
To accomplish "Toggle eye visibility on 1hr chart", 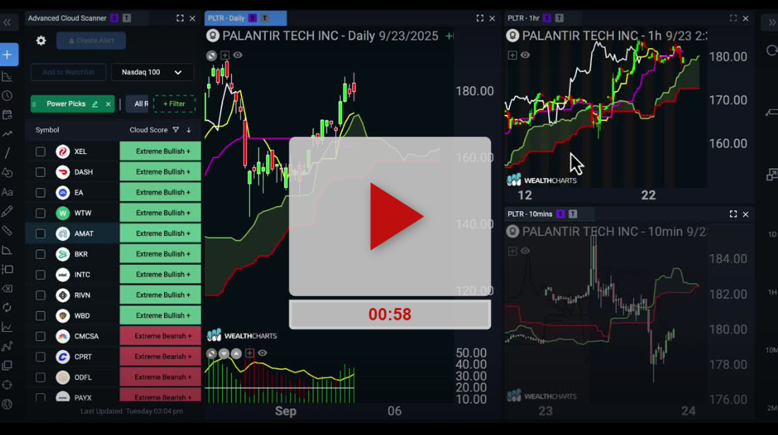I will pyautogui.click(x=525, y=55).
